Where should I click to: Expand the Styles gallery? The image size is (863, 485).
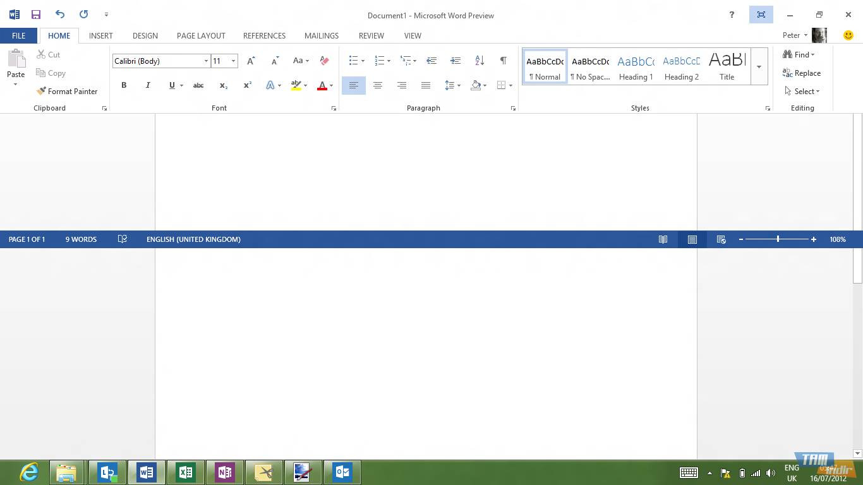pos(759,67)
